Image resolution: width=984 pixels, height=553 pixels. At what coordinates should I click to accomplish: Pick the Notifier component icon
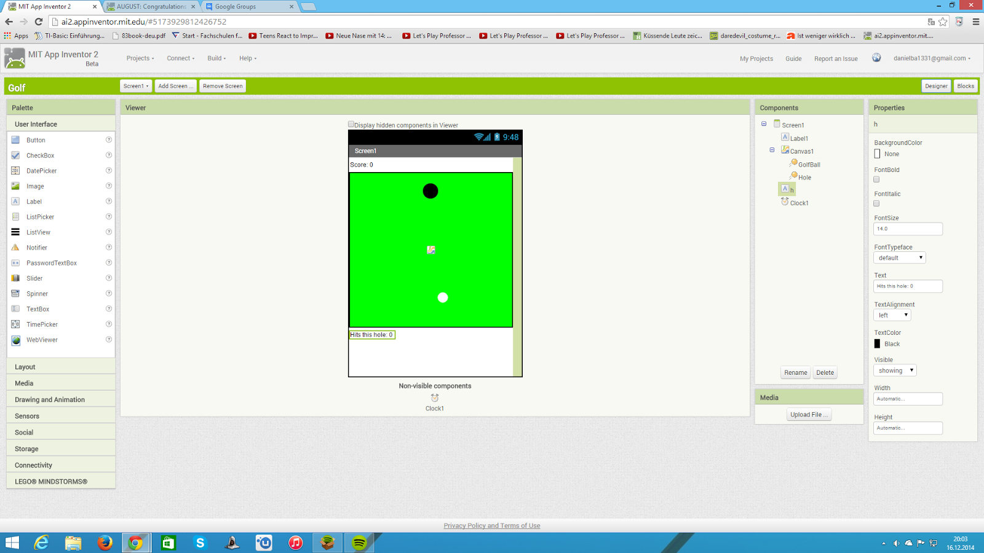(37, 247)
